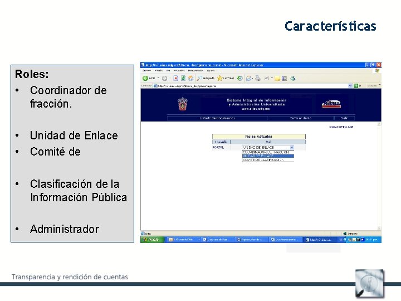This screenshot has width=401, height=301.
Task: Expand the address bar dropdown arrow
Action: click(x=350, y=86)
